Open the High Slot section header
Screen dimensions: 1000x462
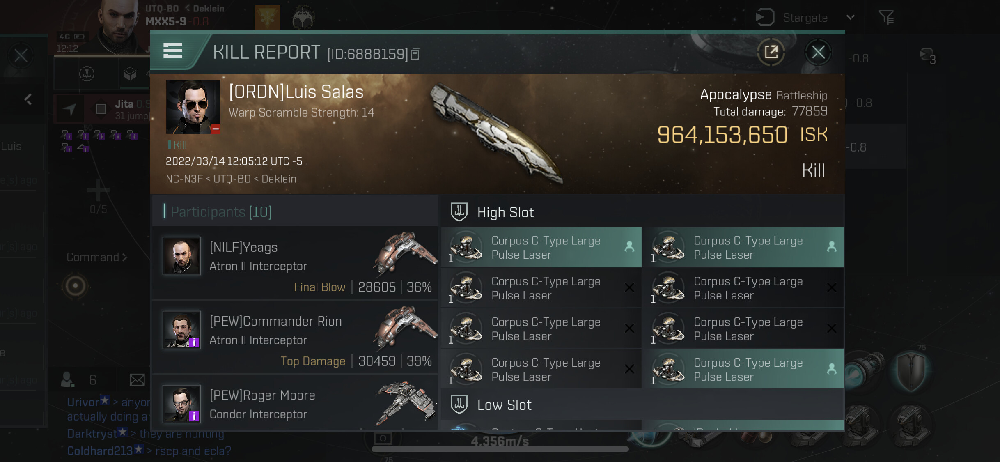pyautogui.click(x=505, y=212)
